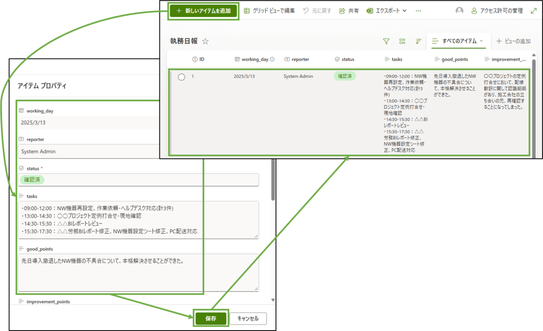543x331 pixels.
Task: Click the tasks cell text in list row
Action: [x=405, y=112]
